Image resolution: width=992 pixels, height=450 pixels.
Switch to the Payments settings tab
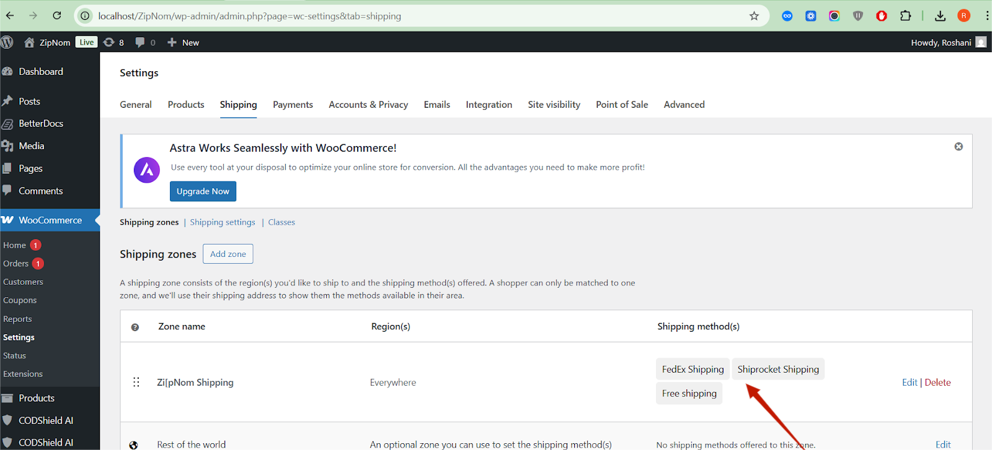coord(293,105)
